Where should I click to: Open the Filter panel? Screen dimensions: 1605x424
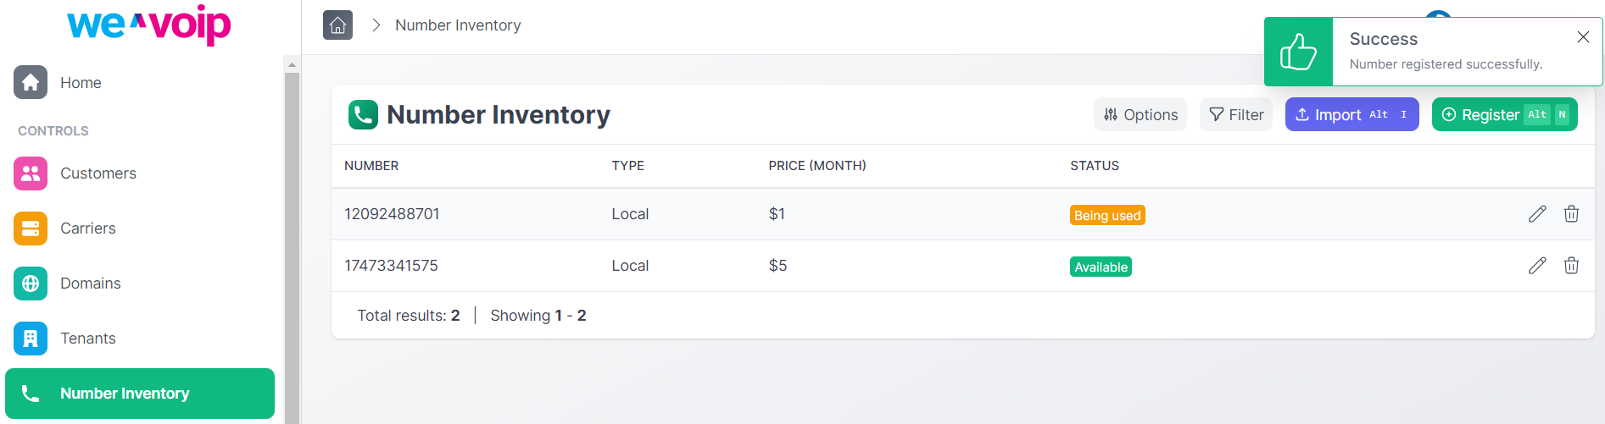(1236, 114)
